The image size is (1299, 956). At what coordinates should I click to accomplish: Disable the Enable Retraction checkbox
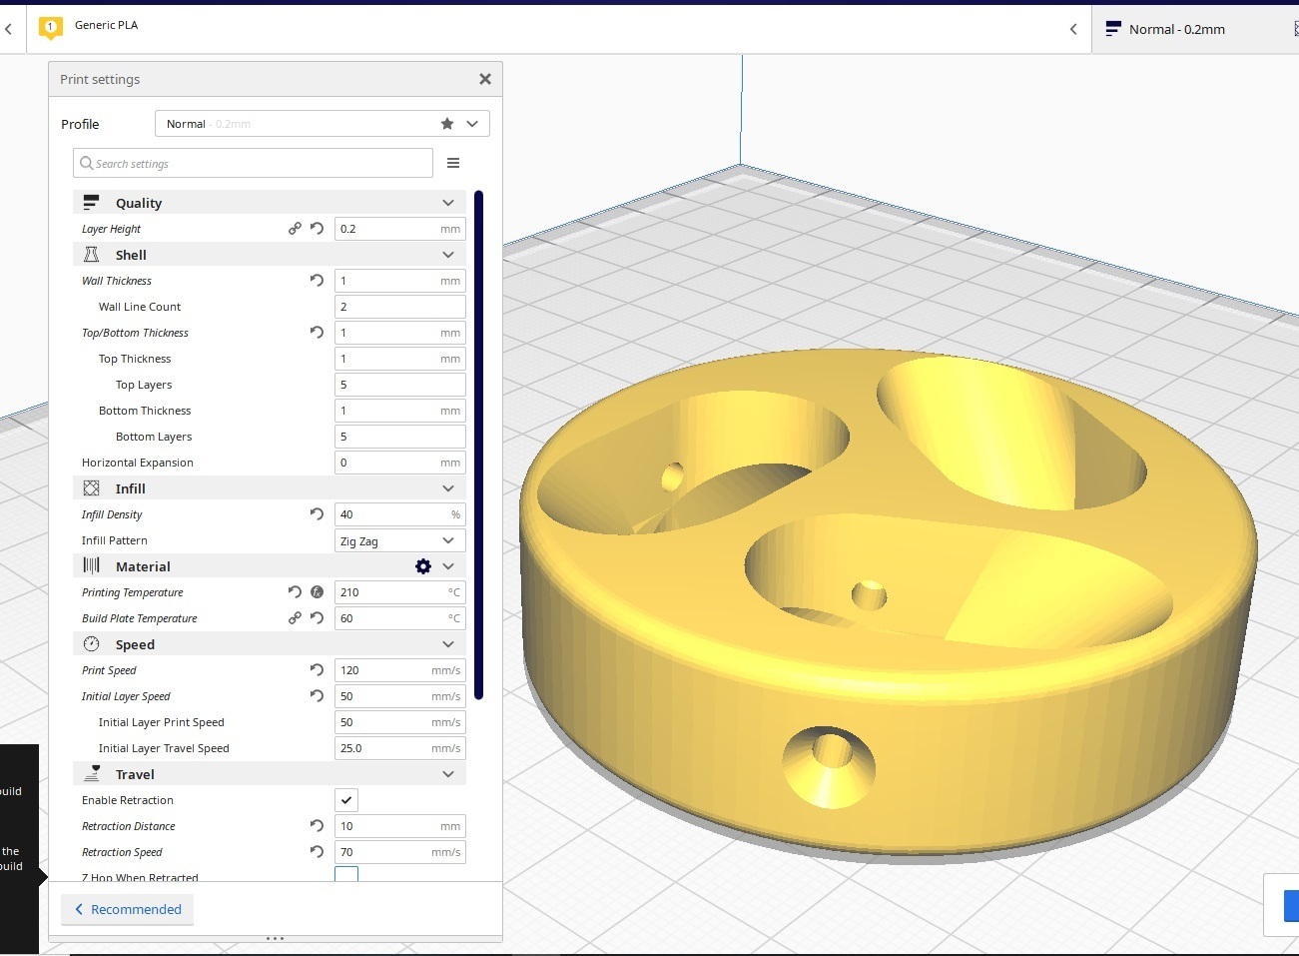coord(346,800)
